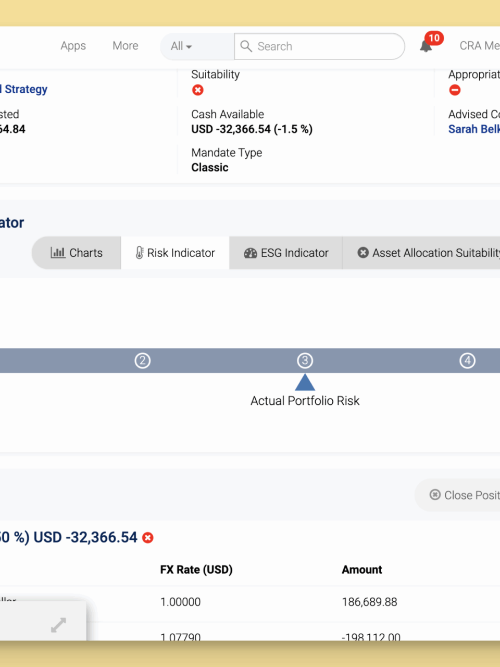Select risk level 2 marker

(142, 361)
